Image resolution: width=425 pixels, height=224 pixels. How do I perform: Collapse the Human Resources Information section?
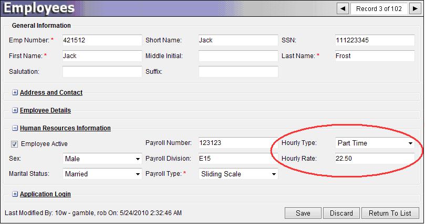click(15, 128)
